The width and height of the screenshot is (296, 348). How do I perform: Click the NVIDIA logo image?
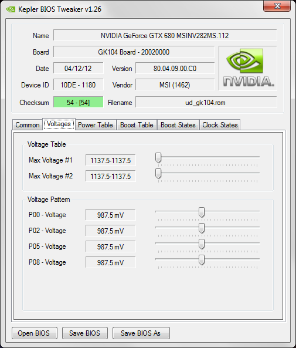(248, 68)
